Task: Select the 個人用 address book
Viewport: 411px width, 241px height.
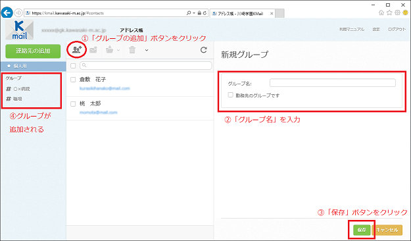Action: point(33,66)
